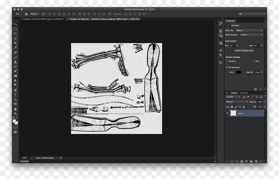Select the Lasso tool
279x179 pixels.
[15, 33]
